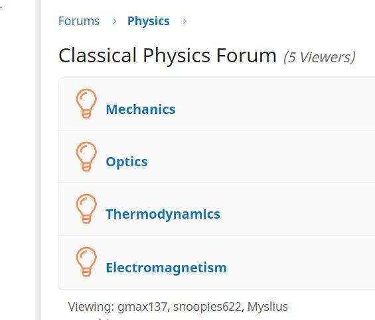Click the (5 Viewers) count text

[x=319, y=58]
